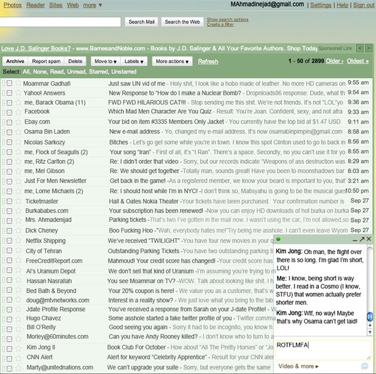Open Photos in the top navigation
376x374 pixels.
(x=13, y=5)
